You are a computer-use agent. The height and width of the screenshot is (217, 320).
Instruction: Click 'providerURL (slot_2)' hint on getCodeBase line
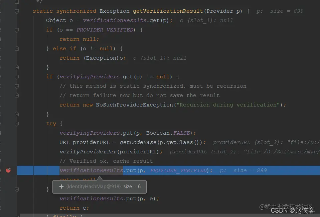[248, 142]
